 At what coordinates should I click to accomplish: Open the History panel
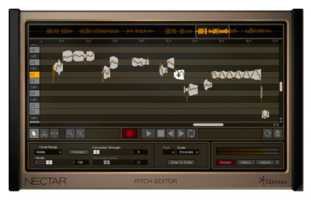(246, 163)
